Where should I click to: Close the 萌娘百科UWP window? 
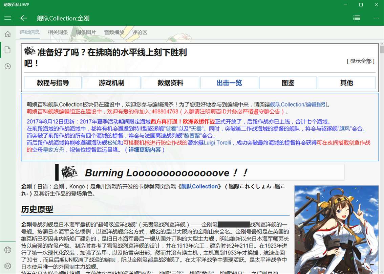click(377, 5)
